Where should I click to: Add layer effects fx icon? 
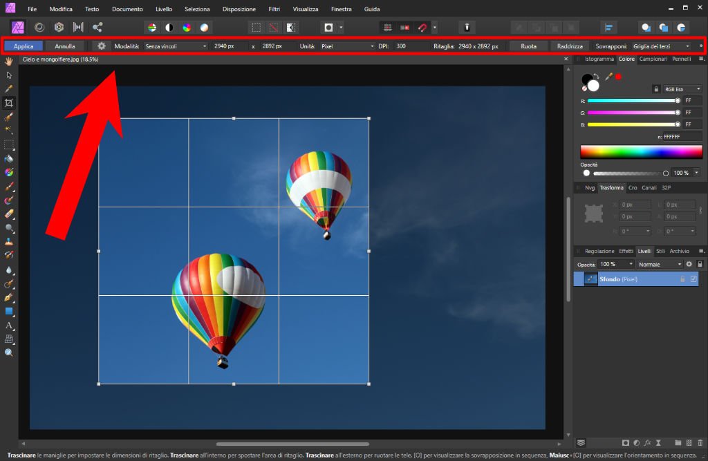[647, 443]
